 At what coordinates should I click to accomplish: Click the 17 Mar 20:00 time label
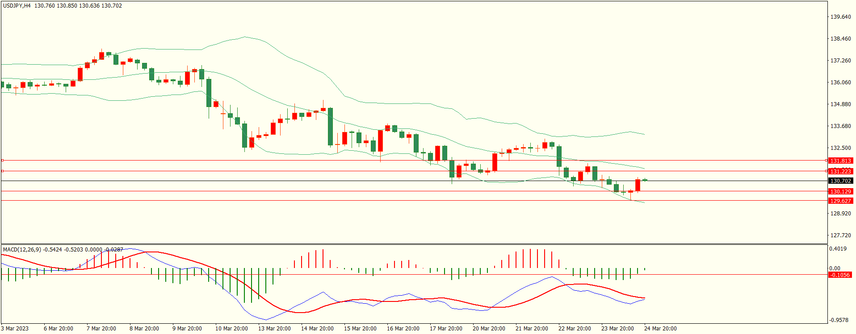pos(446,329)
